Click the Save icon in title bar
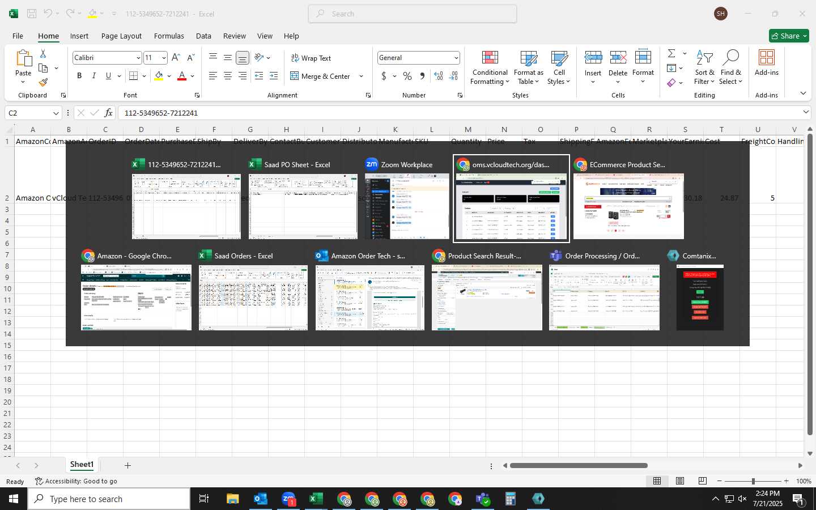Viewport: 816px width, 510px height. pos(32,14)
